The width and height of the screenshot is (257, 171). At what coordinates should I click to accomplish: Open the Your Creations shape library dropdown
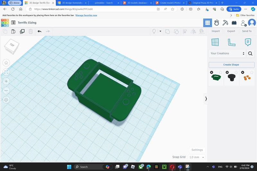(x=227, y=54)
